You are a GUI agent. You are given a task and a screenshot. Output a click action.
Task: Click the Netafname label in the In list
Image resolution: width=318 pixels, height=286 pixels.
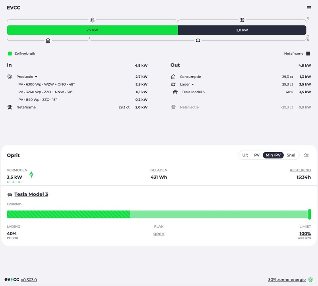[x=26, y=107]
